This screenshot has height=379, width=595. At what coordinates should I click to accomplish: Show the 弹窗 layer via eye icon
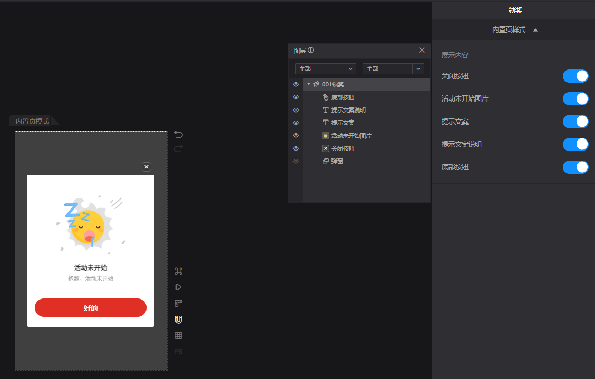296,161
